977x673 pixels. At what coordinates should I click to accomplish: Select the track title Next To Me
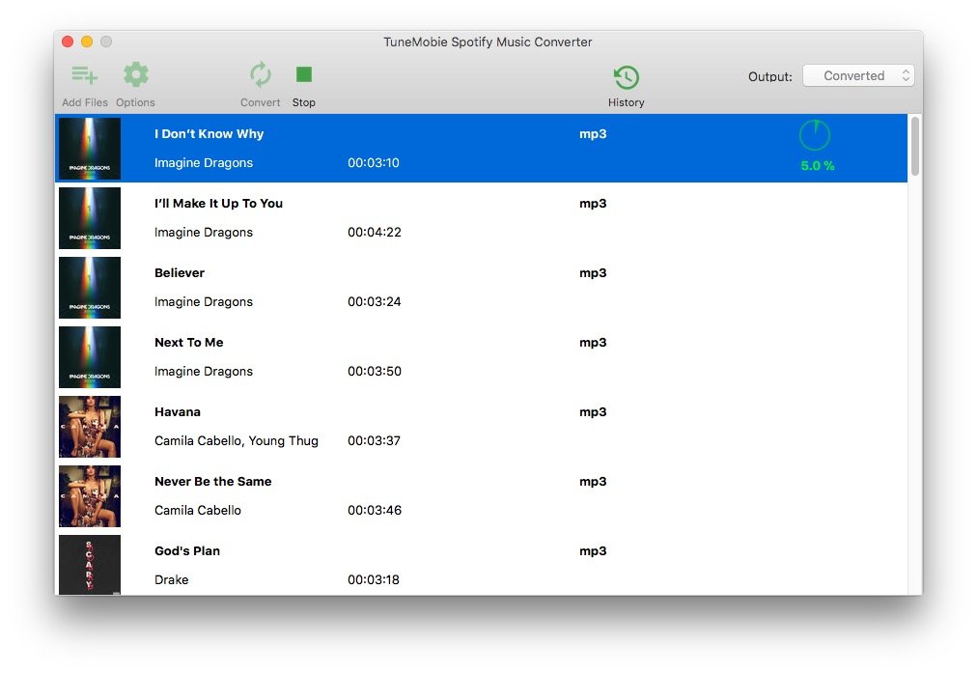click(x=189, y=342)
